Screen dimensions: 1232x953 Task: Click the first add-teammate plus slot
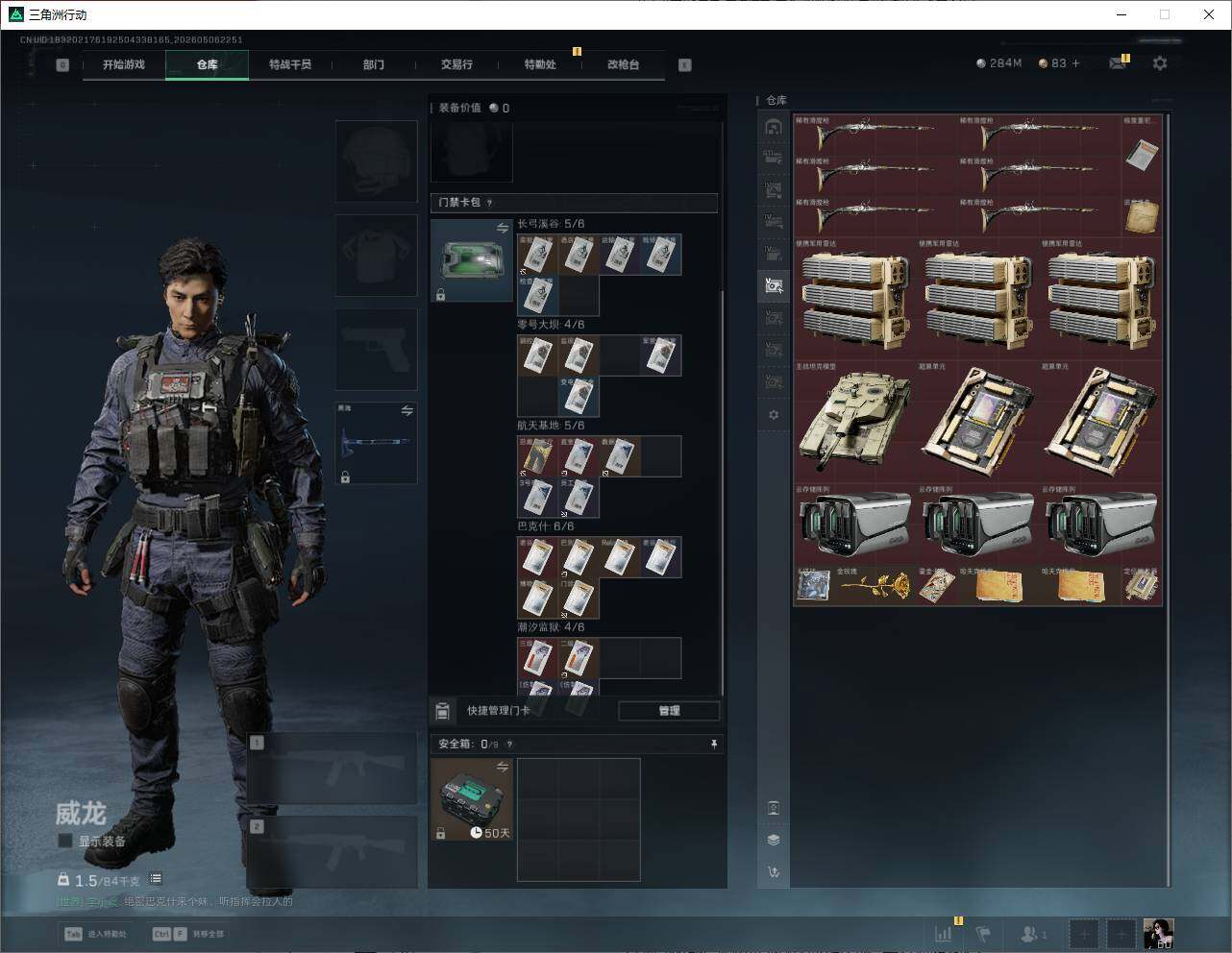(1083, 933)
